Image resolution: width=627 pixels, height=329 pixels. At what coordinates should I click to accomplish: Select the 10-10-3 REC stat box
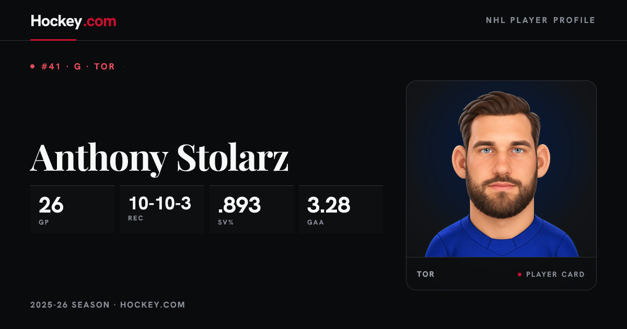click(162, 209)
